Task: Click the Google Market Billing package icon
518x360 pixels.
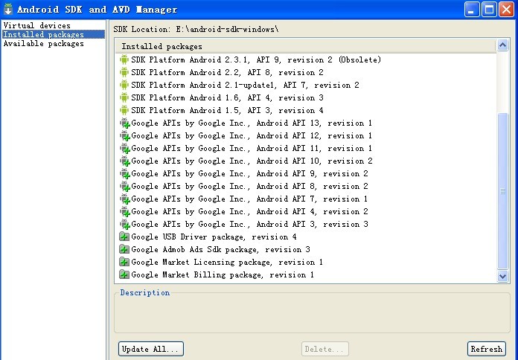Action: coord(124,274)
